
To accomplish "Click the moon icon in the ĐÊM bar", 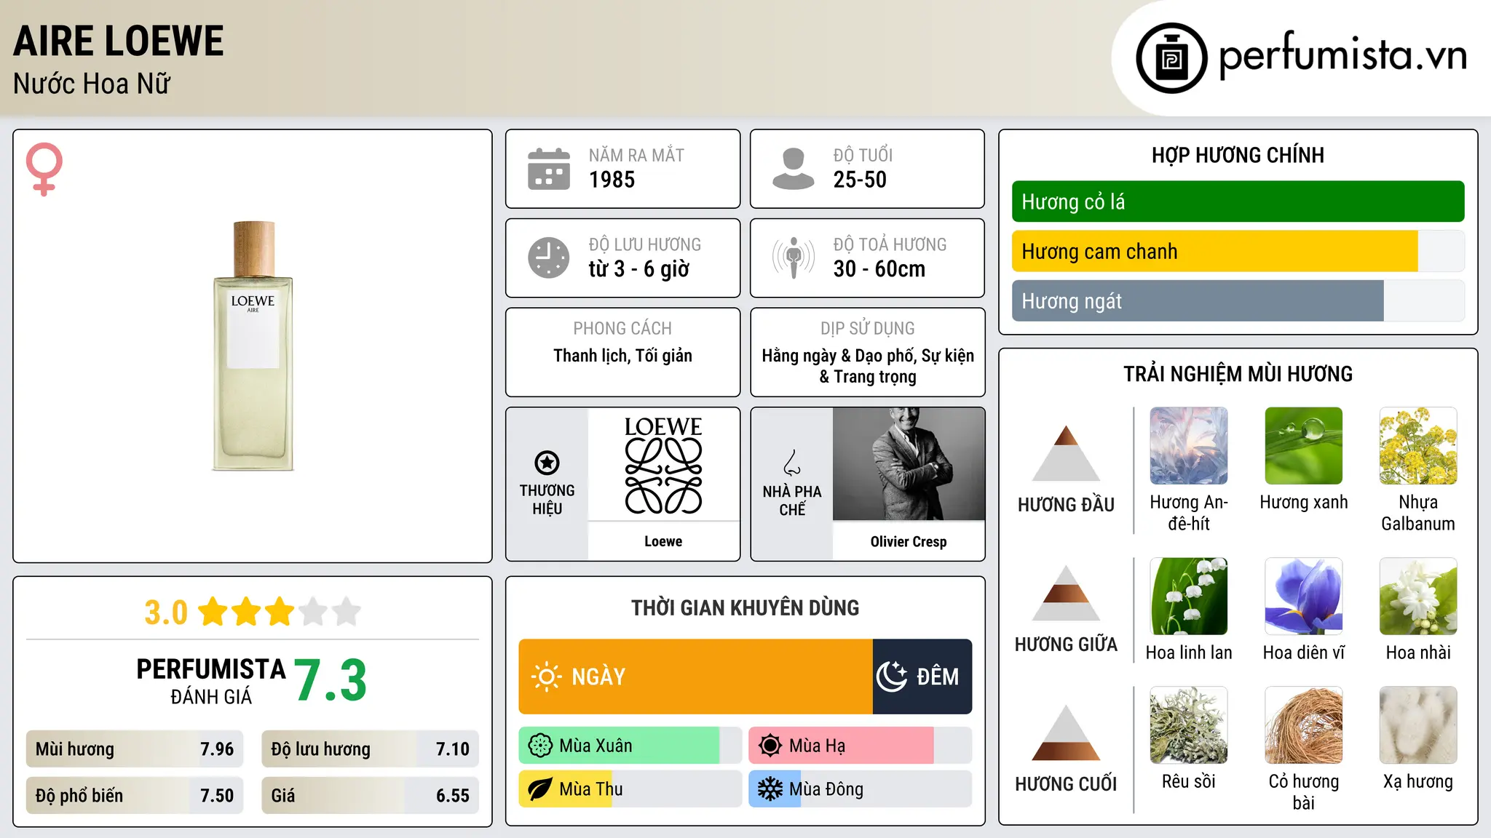I will 892,677.
